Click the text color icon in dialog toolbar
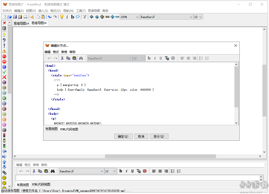 coord(167,58)
